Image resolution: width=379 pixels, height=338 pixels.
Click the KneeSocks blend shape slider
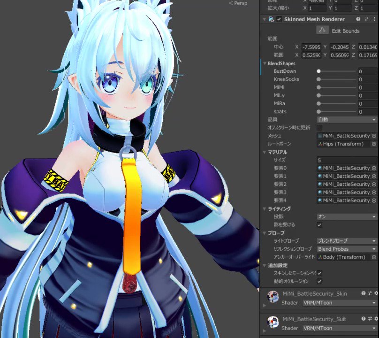(x=336, y=79)
